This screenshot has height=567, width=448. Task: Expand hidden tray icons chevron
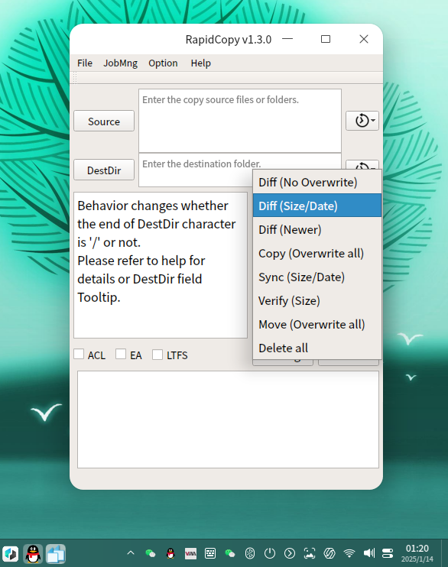click(131, 553)
